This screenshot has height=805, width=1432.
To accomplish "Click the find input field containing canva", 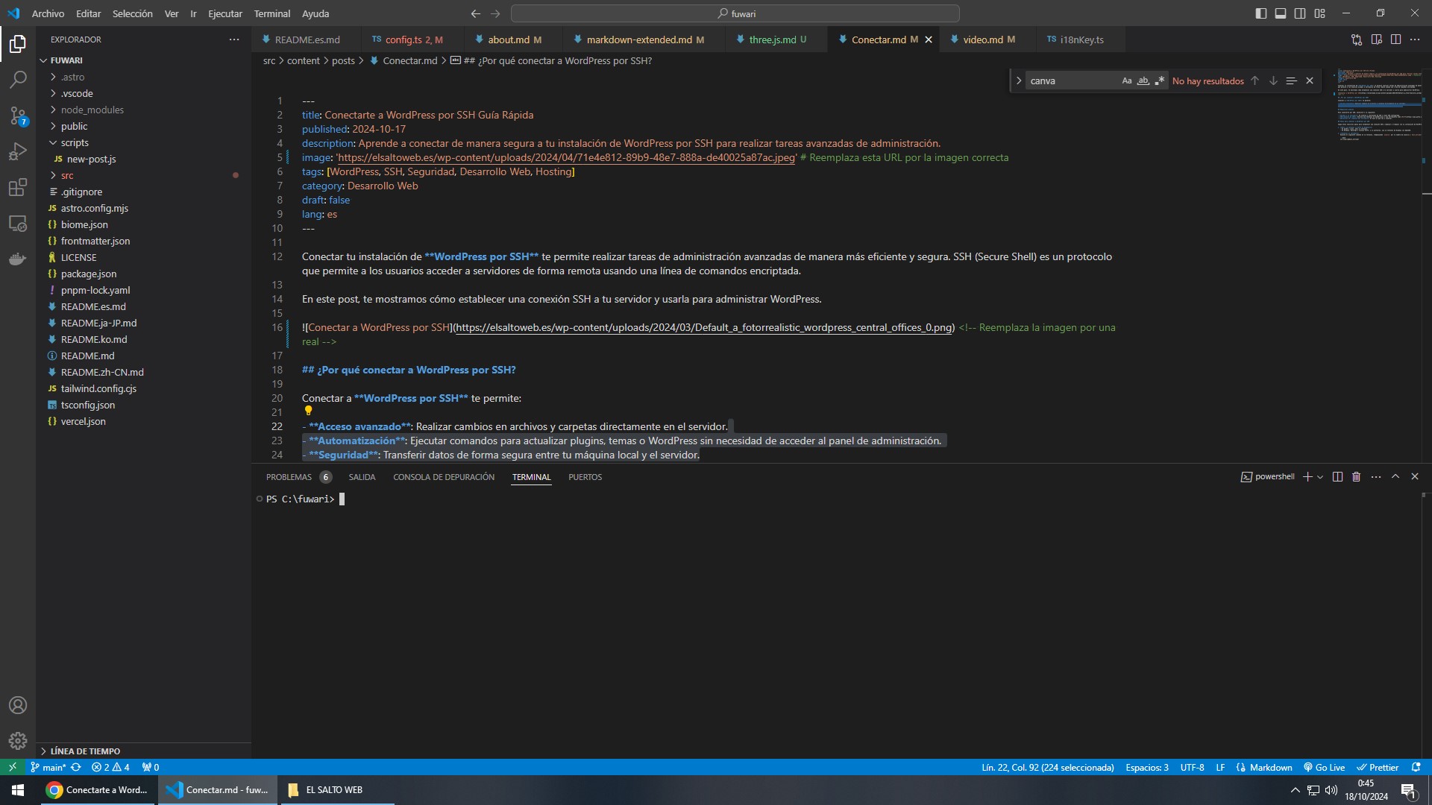I will pyautogui.click(x=1070, y=80).
